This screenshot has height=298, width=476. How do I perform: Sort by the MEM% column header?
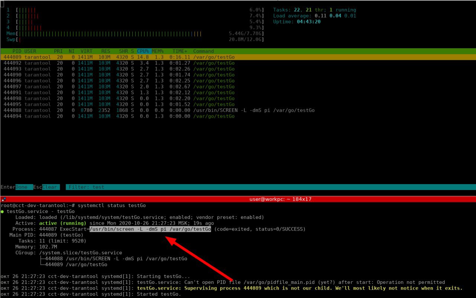pyautogui.click(x=158, y=51)
